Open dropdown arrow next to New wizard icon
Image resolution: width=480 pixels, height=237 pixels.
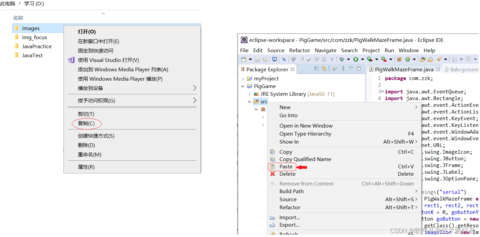[x=250, y=59]
